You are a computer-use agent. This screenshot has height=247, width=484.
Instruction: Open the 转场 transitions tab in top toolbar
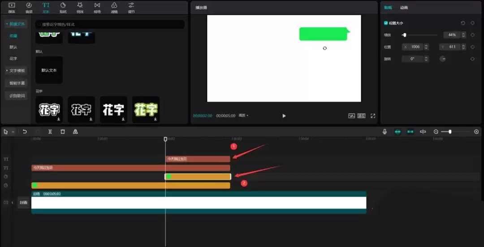point(97,7)
